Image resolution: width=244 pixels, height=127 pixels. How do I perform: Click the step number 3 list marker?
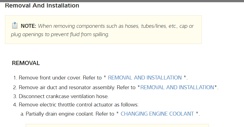point(15,96)
